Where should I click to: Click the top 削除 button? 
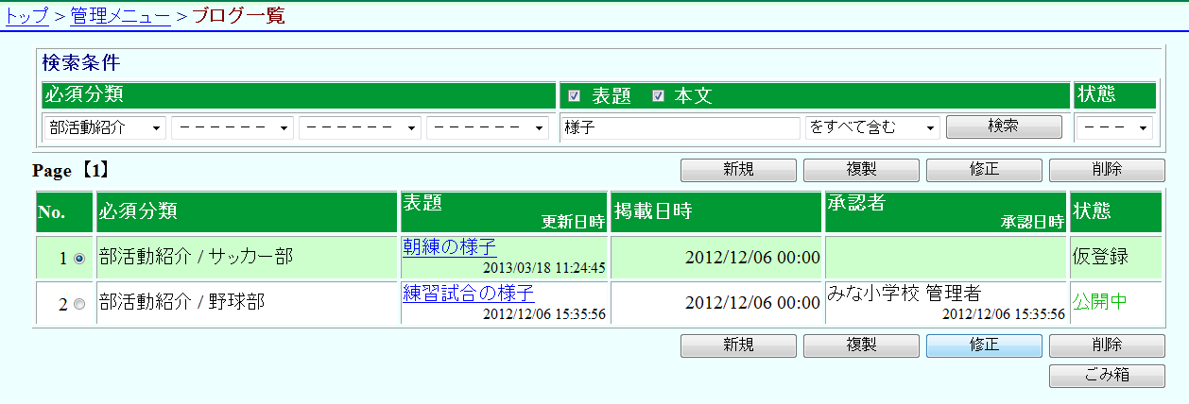point(1107,170)
